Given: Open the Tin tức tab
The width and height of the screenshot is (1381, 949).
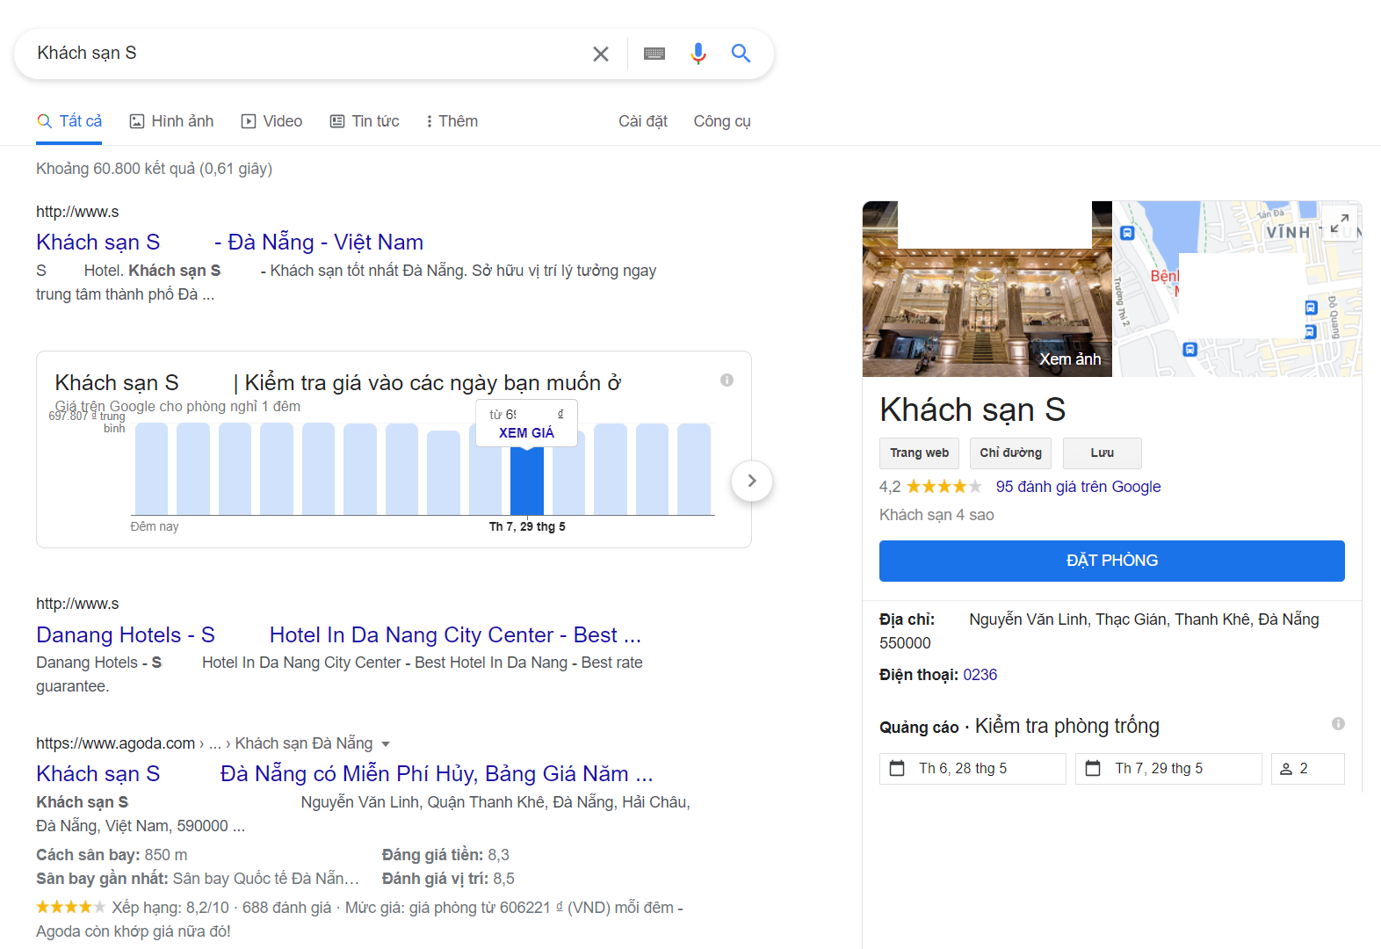Looking at the screenshot, I should point(365,121).
